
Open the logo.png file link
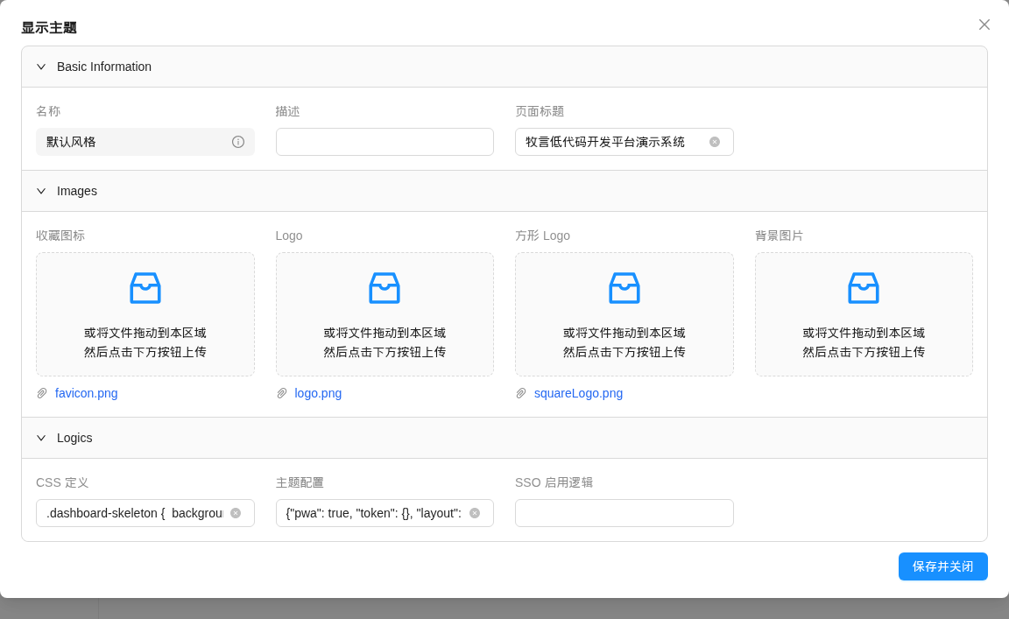[x=318, y=393]
